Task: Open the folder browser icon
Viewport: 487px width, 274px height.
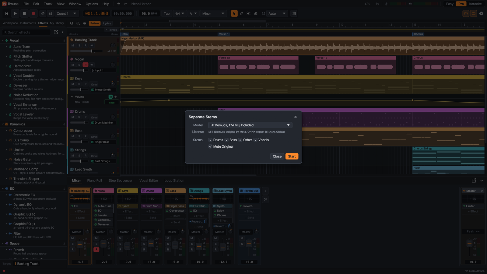Action: [474, 13]
